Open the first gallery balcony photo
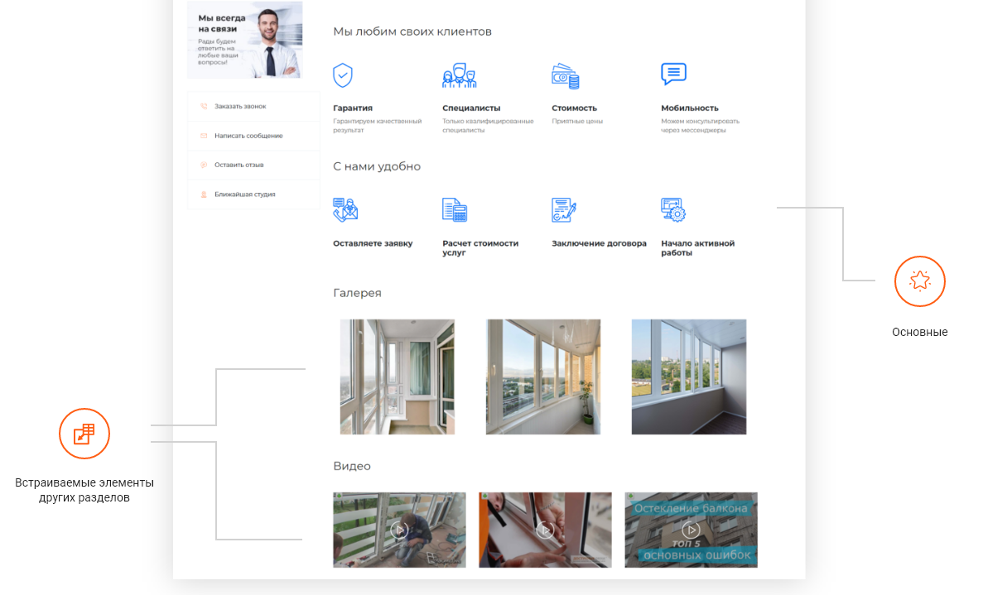The image size is (983, 595). (398, 377)
